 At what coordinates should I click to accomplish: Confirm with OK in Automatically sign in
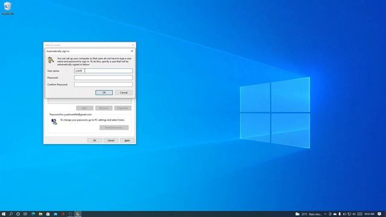click(104, 92)
